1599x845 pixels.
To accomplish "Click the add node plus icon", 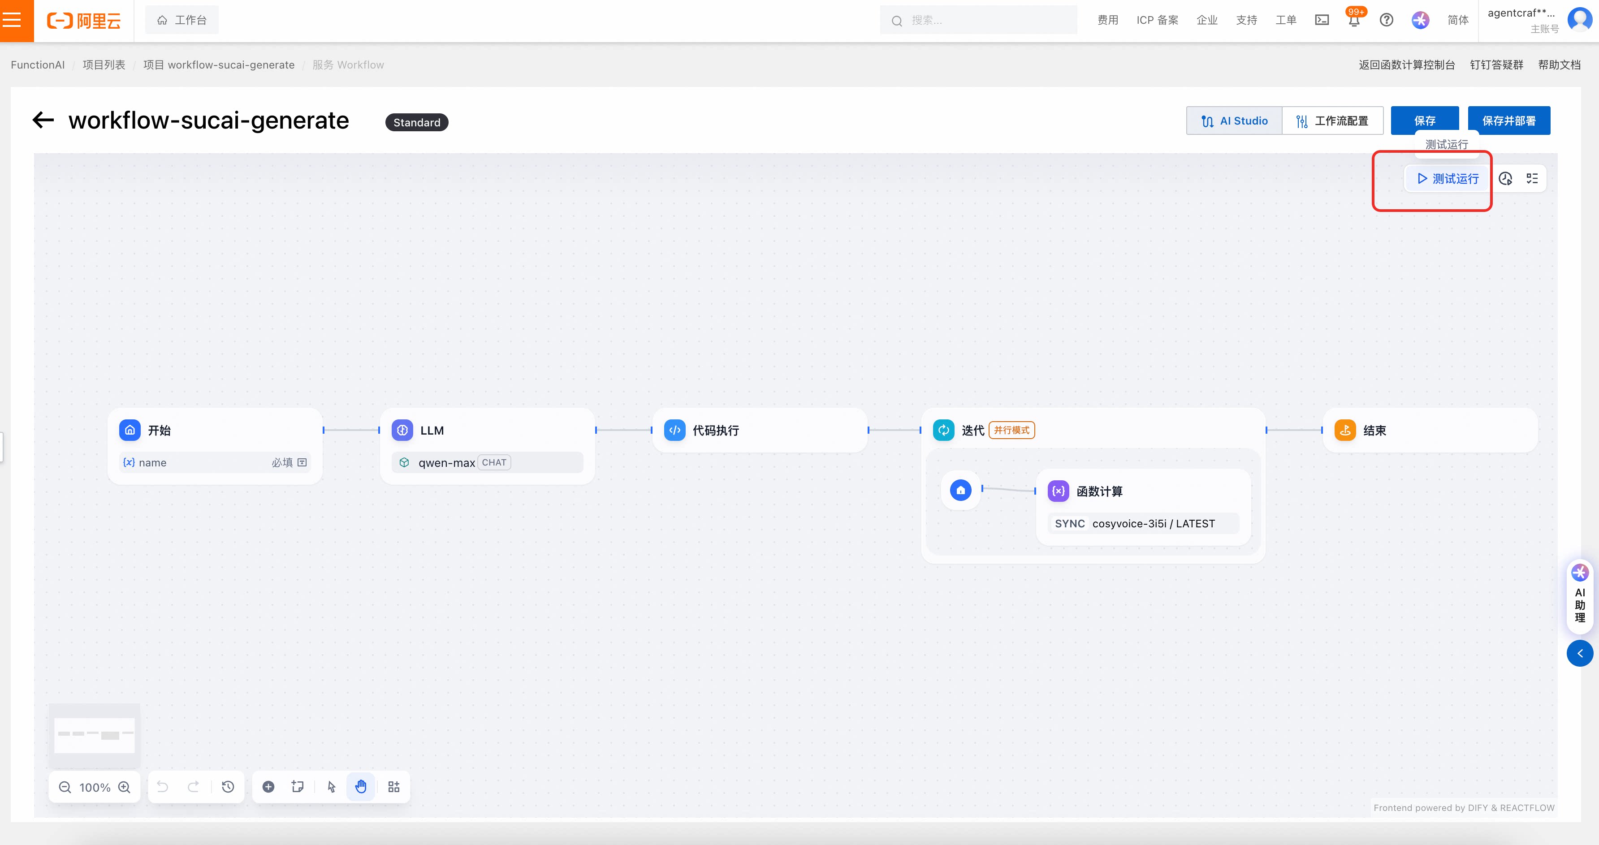I will coord(268,787).
